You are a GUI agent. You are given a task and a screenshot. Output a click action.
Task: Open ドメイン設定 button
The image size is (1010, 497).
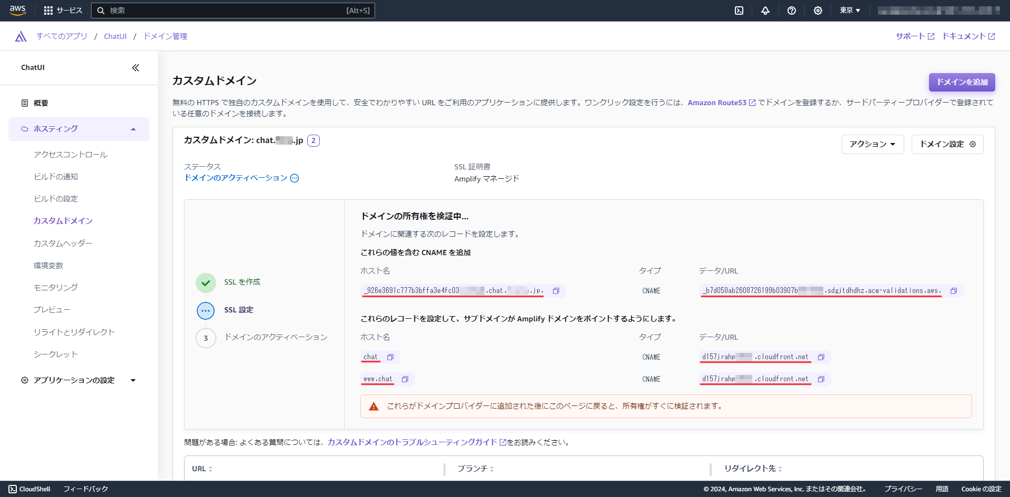pyautogui.click(x=947, y=144)
